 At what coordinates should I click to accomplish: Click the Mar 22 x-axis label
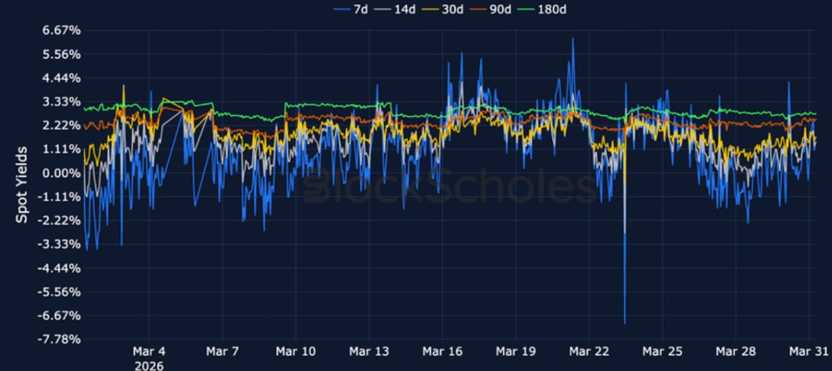coord(589,352)
